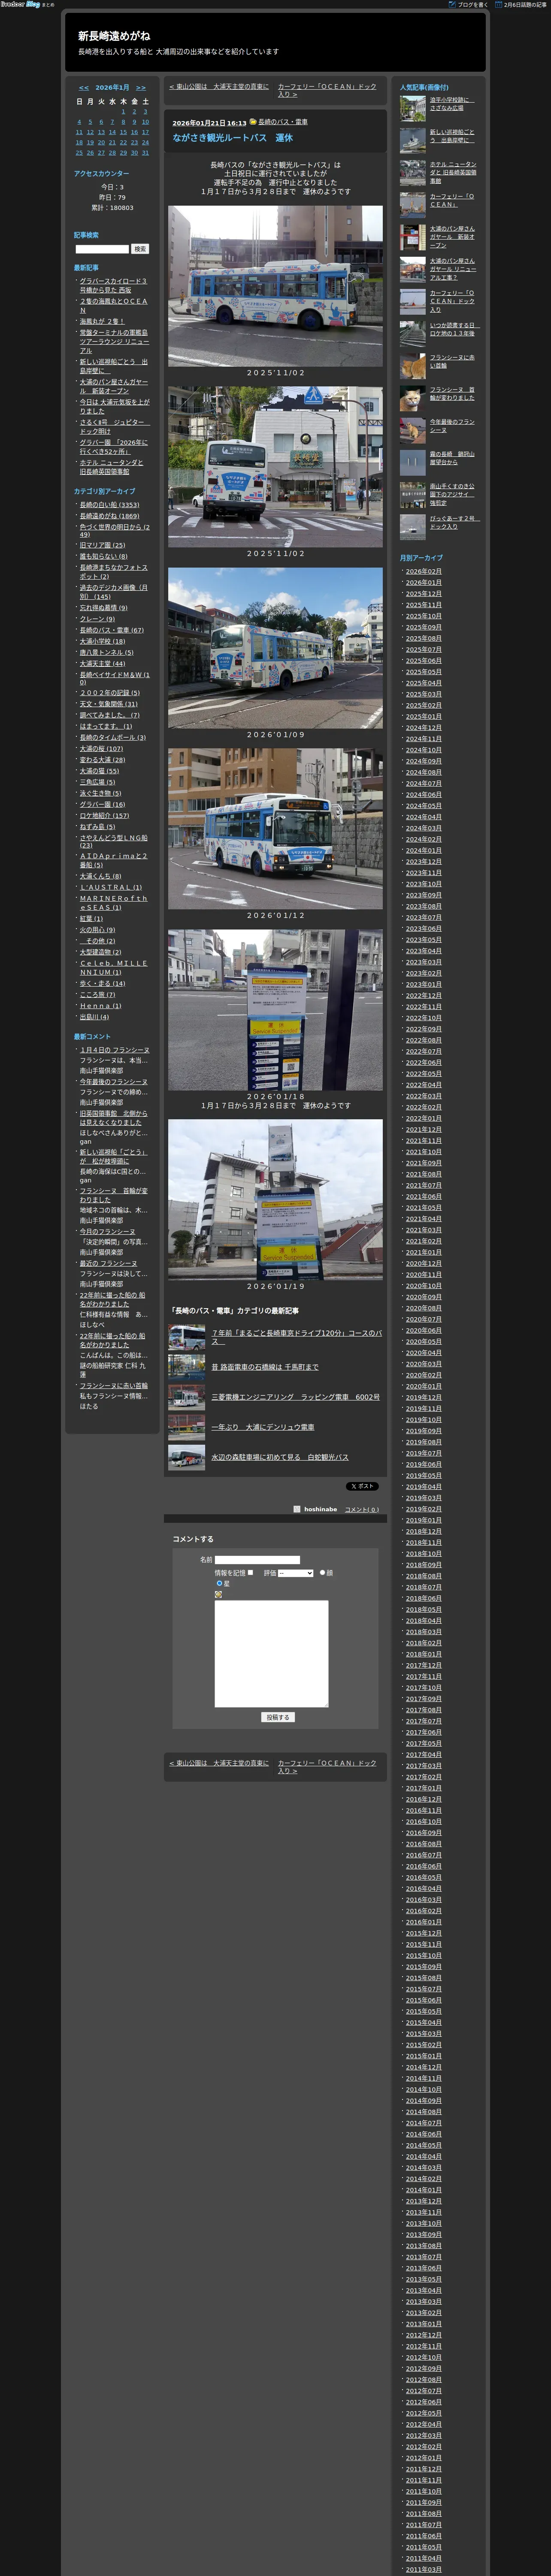Open thumbnail for 霧の長崎 鍋冠山展望台から
This screenshot has width=551, height=2576.
pyautogui.click(x=413, y=462)
